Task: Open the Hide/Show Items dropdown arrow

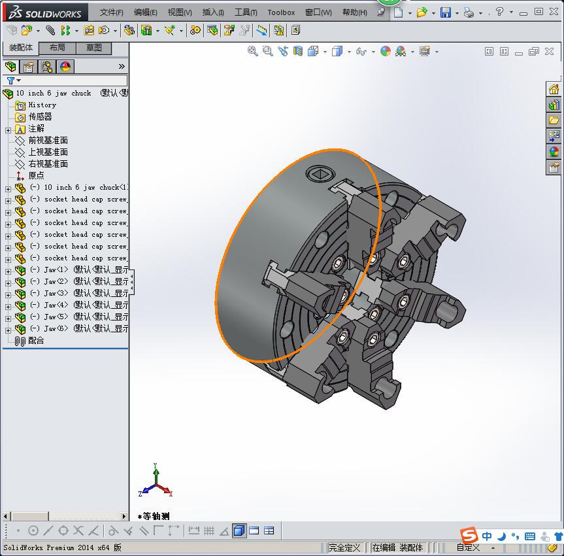Action: pos(373,52)
